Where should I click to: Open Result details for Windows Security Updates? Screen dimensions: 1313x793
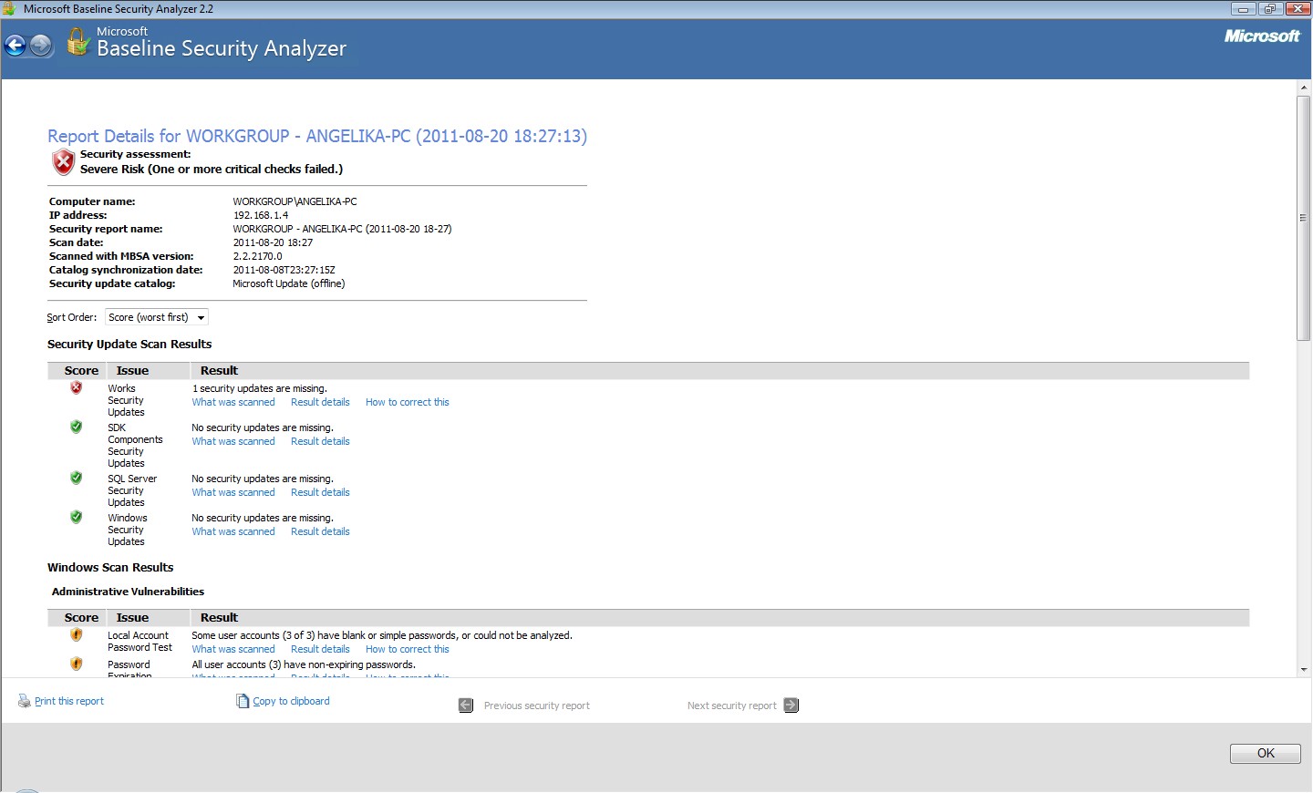tap(320, 531)
